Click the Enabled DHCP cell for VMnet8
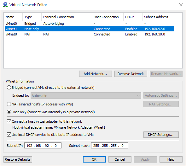Image resolution: width=186 pixels, height=166 pixels. point(131,34)
